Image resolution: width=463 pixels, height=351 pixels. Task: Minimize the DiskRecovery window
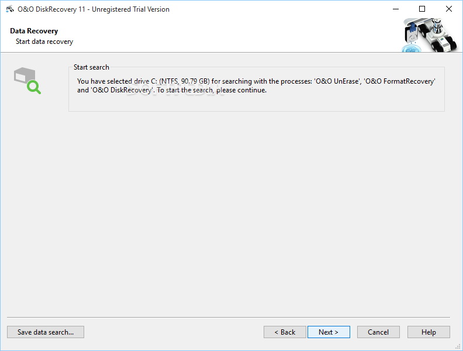pos(396,9)
